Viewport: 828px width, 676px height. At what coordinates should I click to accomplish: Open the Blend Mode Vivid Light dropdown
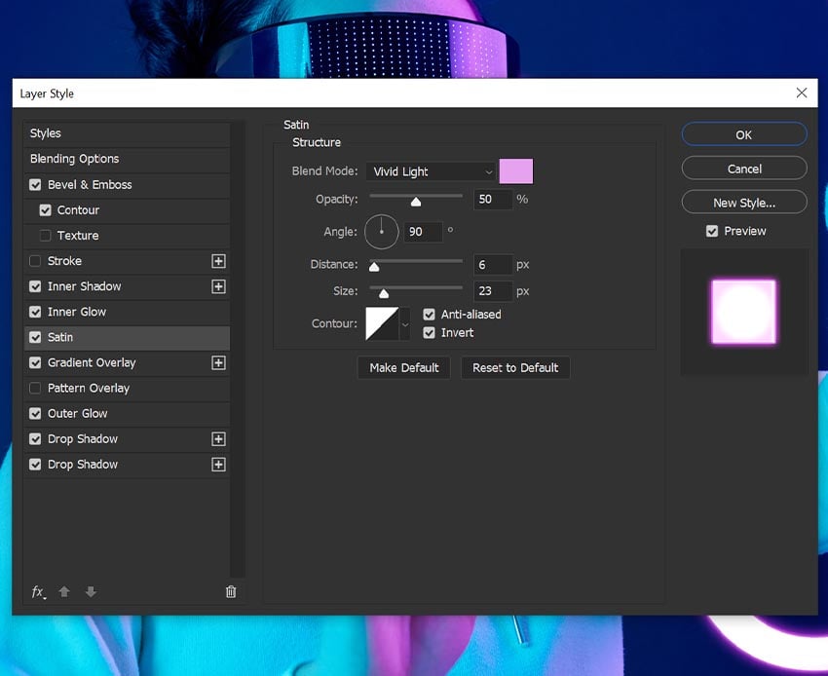(431, 171)
